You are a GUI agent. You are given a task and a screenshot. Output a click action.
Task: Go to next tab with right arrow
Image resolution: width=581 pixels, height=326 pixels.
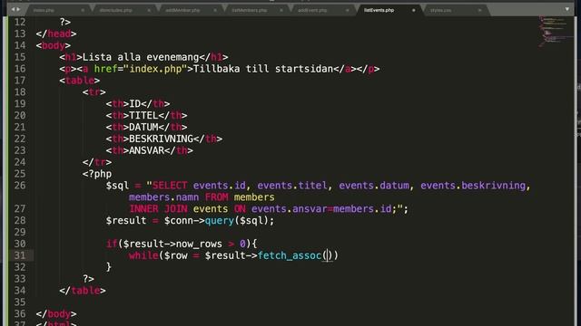pyautogui.click(x=18, y=9)
